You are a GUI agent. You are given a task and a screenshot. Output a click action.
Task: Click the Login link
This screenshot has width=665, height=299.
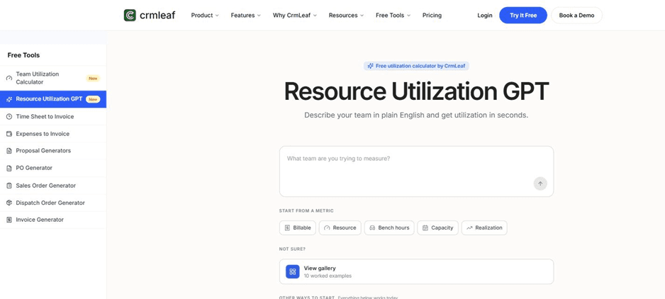[x=485, y=16]
